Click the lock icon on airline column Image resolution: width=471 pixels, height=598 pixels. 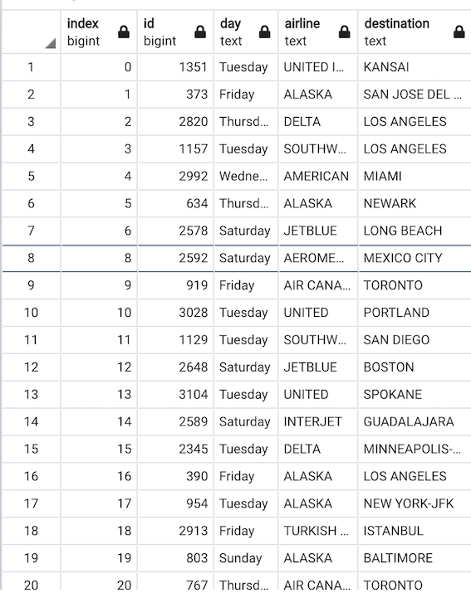pos(345,32)
